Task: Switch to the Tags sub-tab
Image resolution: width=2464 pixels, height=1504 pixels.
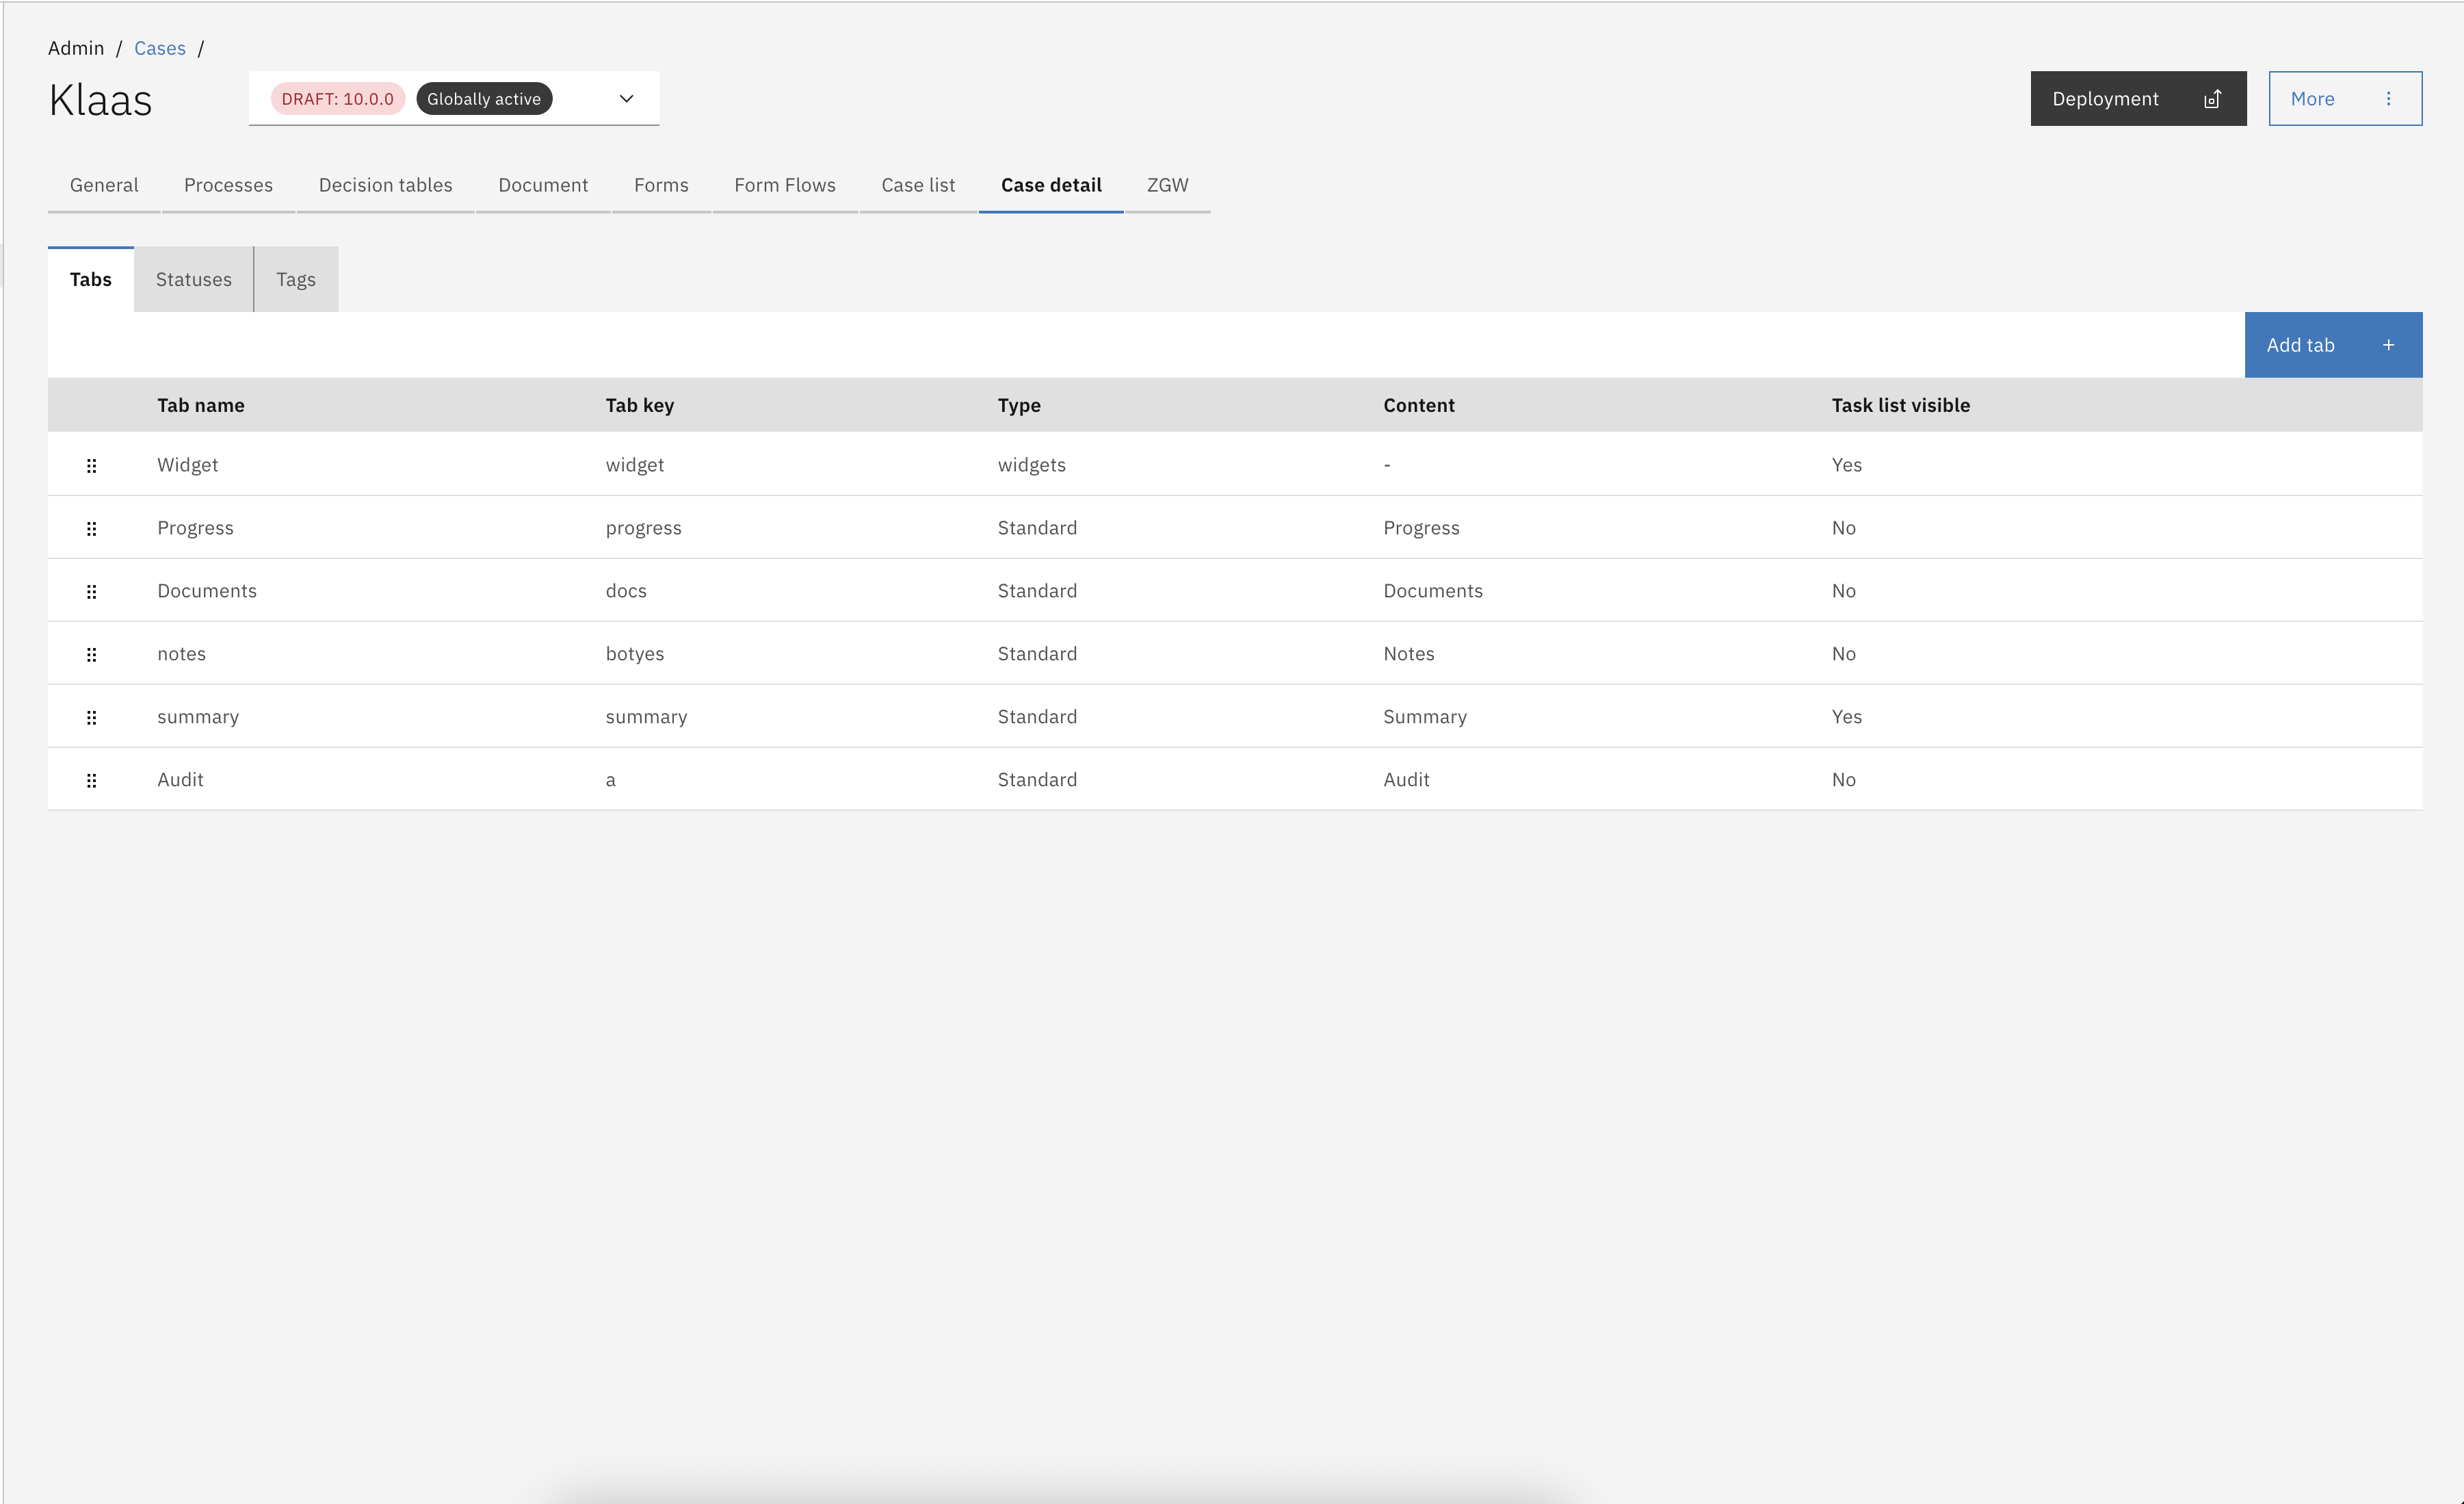Action: [x=295, y=279]
